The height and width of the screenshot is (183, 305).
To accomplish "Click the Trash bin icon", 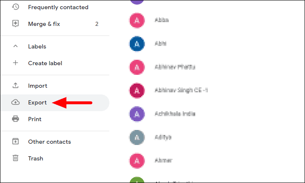I will pos(16,158).
